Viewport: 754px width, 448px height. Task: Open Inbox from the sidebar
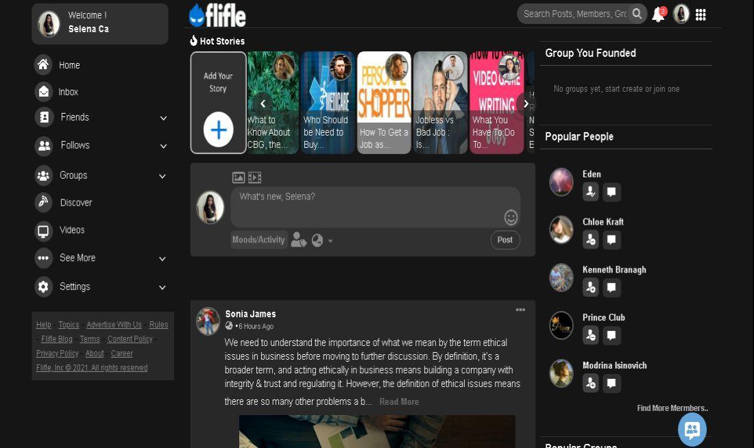click(68, 92)
